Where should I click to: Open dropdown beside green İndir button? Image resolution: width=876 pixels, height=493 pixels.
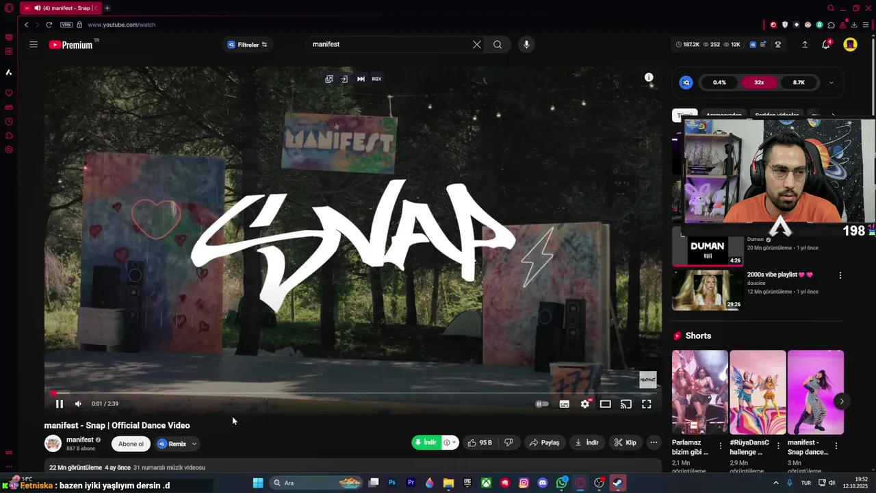[450, 442]
